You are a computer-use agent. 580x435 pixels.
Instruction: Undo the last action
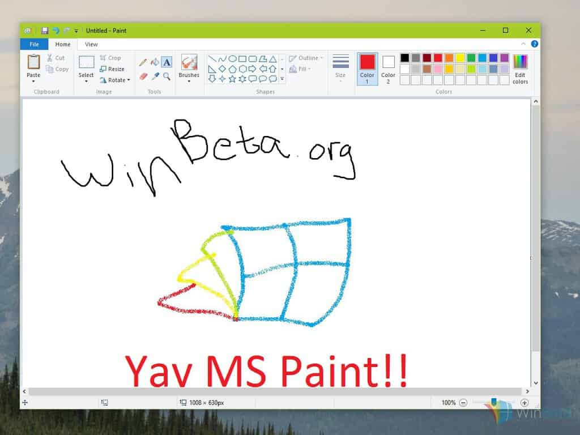point(56,31)
